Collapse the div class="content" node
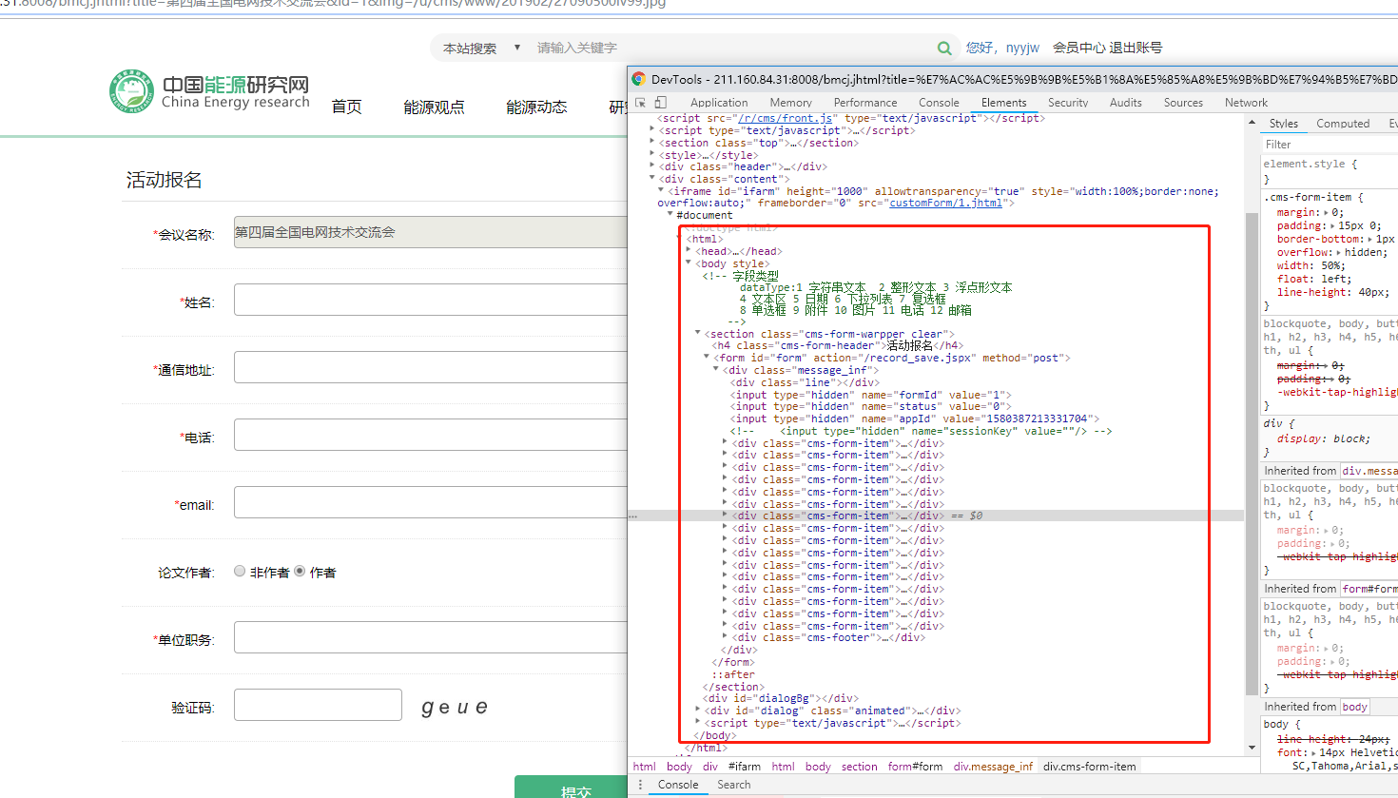1398x798 pixels. 652,179
